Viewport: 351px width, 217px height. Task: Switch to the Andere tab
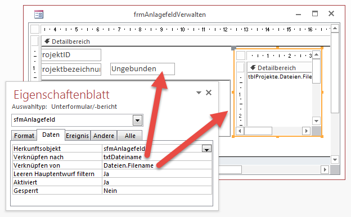pos(103,136)
